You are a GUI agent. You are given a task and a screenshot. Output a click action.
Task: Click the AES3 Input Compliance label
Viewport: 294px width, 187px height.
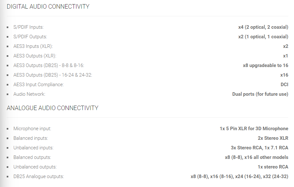pos(38,85)
